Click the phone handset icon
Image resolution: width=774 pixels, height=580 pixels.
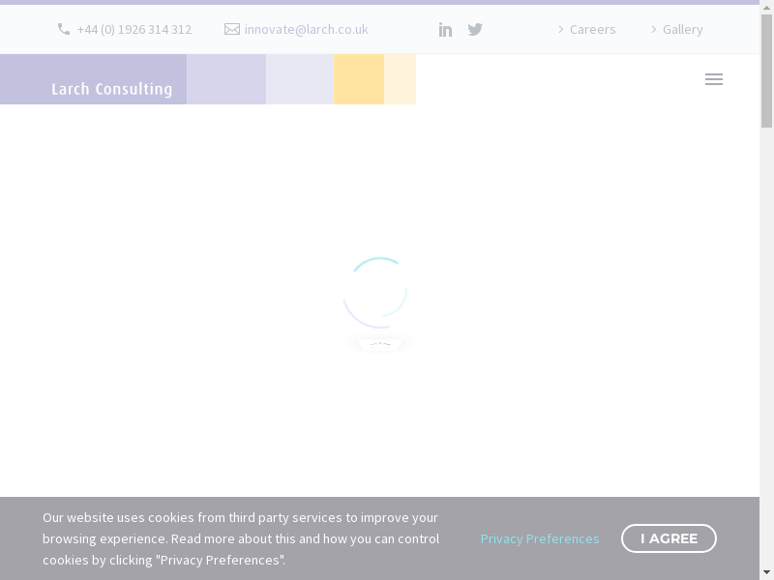tap(64, 30)
